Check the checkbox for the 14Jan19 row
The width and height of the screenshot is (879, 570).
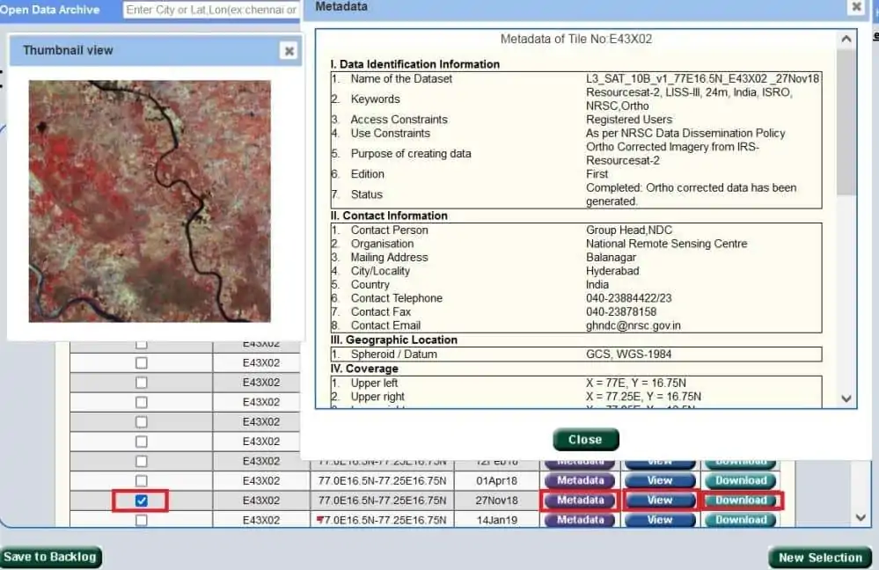(142, 520)
